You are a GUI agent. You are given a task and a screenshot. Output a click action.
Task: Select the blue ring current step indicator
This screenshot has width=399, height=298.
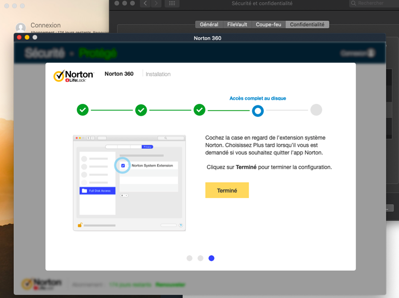click(x=258, y=111)
